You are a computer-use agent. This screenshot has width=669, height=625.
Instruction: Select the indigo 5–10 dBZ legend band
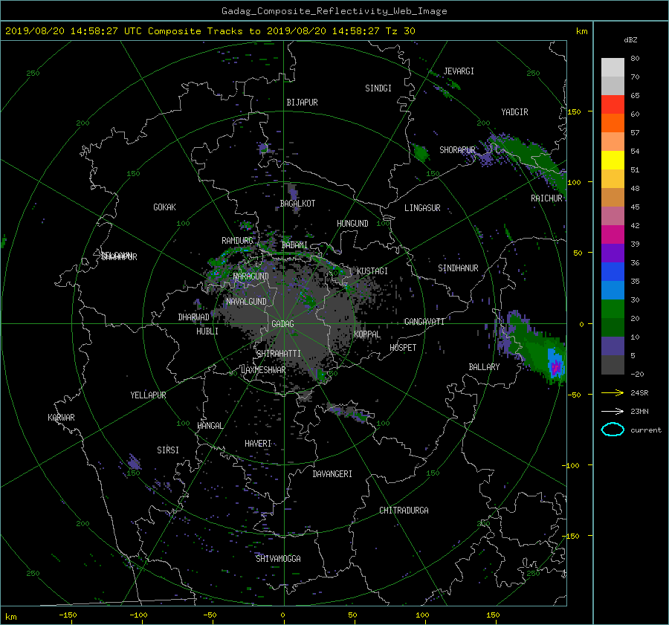[x=613, y=346]
